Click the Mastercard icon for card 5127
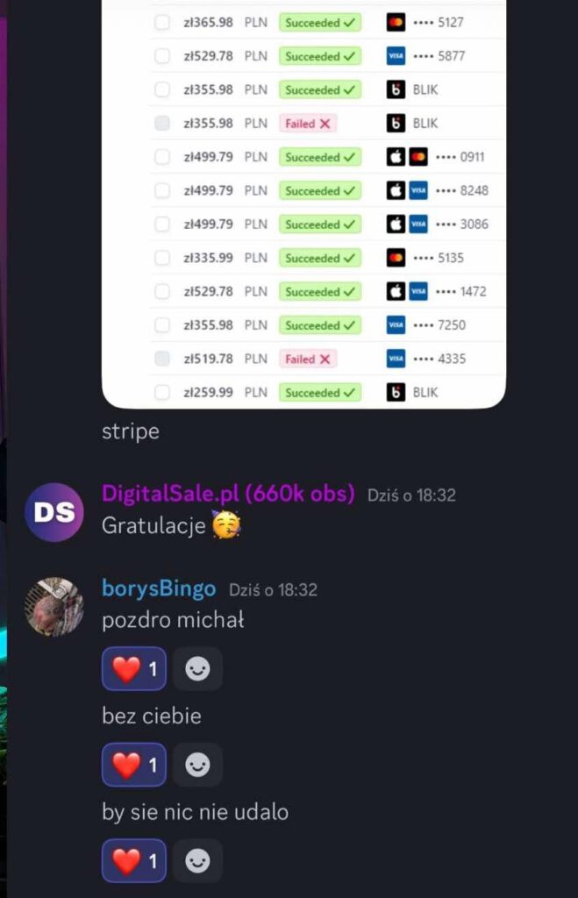The width and height of the screenshot is (578, 898). click(x=396, y=22)
